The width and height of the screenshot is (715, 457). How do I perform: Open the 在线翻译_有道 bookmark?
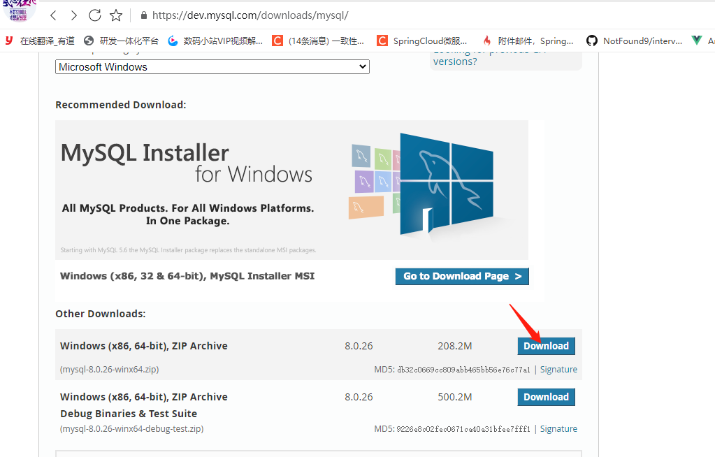[40, 41]
